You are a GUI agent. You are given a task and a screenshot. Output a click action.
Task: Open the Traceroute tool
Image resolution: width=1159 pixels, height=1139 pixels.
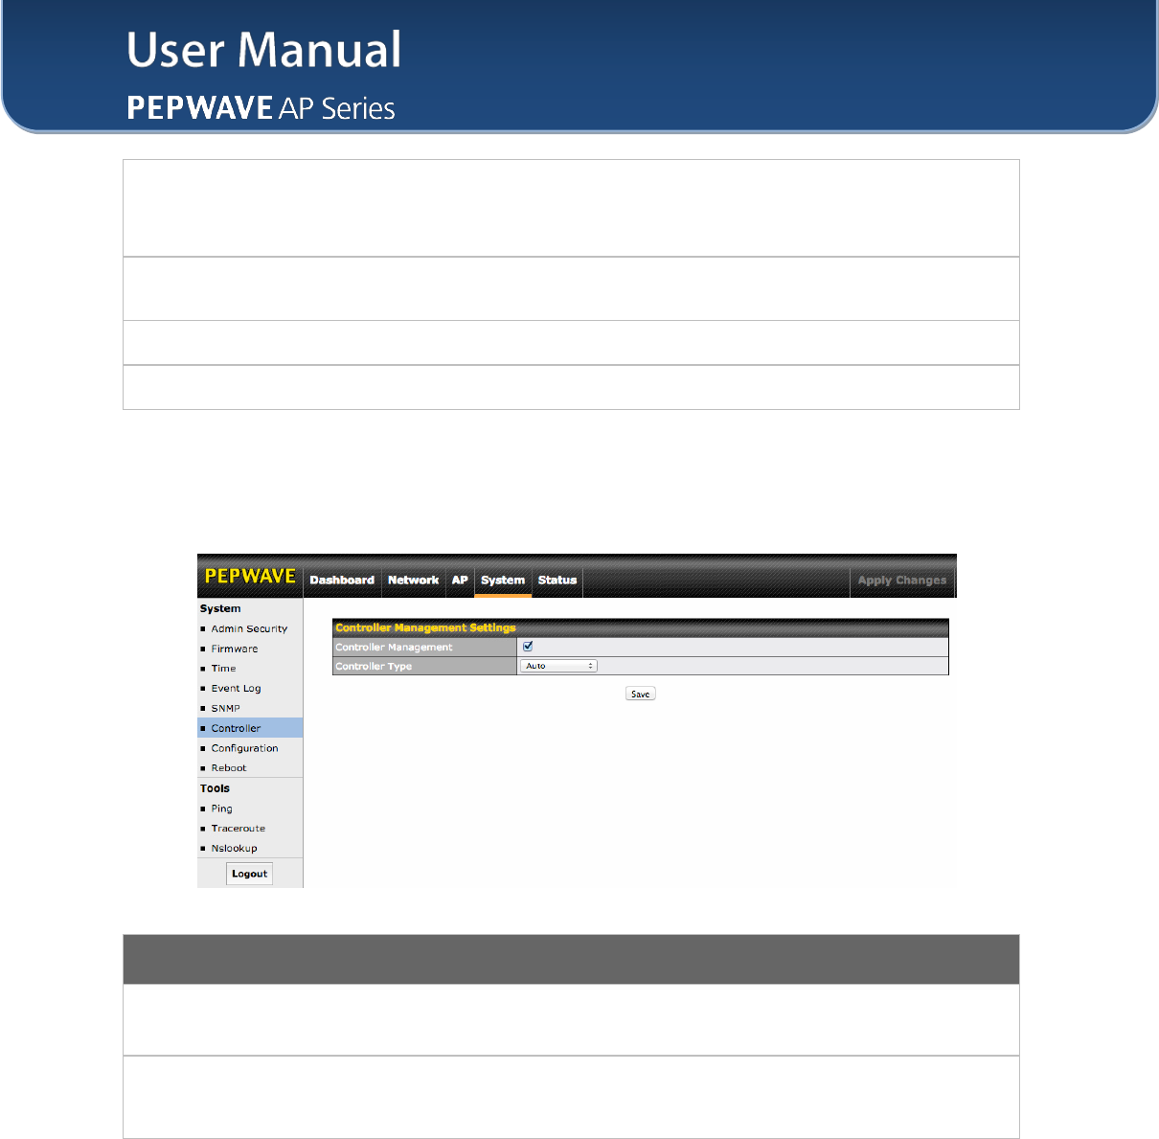click(238, 829)
